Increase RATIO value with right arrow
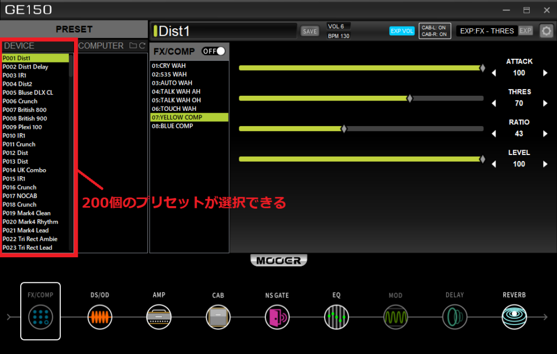The height and width of the screenshot is (354, 557). pyautogui.click(x=545, y=134)
